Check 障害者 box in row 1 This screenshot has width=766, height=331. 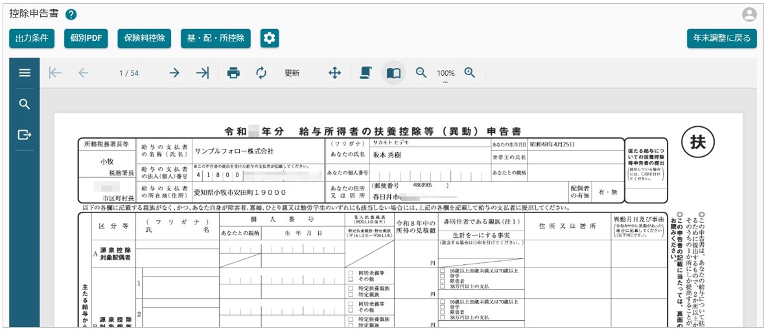(442, 280)
